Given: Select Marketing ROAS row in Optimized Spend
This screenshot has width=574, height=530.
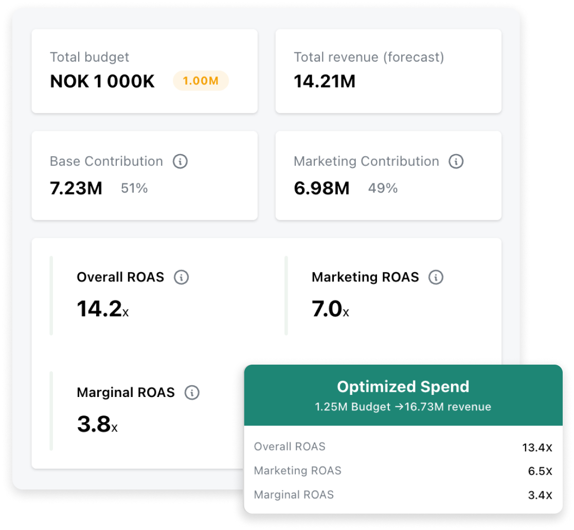Looking at the screenshot, I should click(x=403, y=471).
